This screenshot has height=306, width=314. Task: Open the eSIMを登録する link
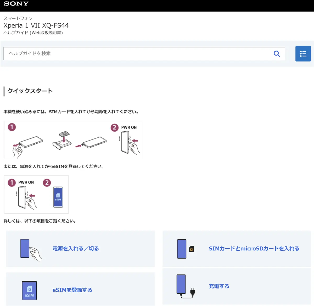pos(72,290)
